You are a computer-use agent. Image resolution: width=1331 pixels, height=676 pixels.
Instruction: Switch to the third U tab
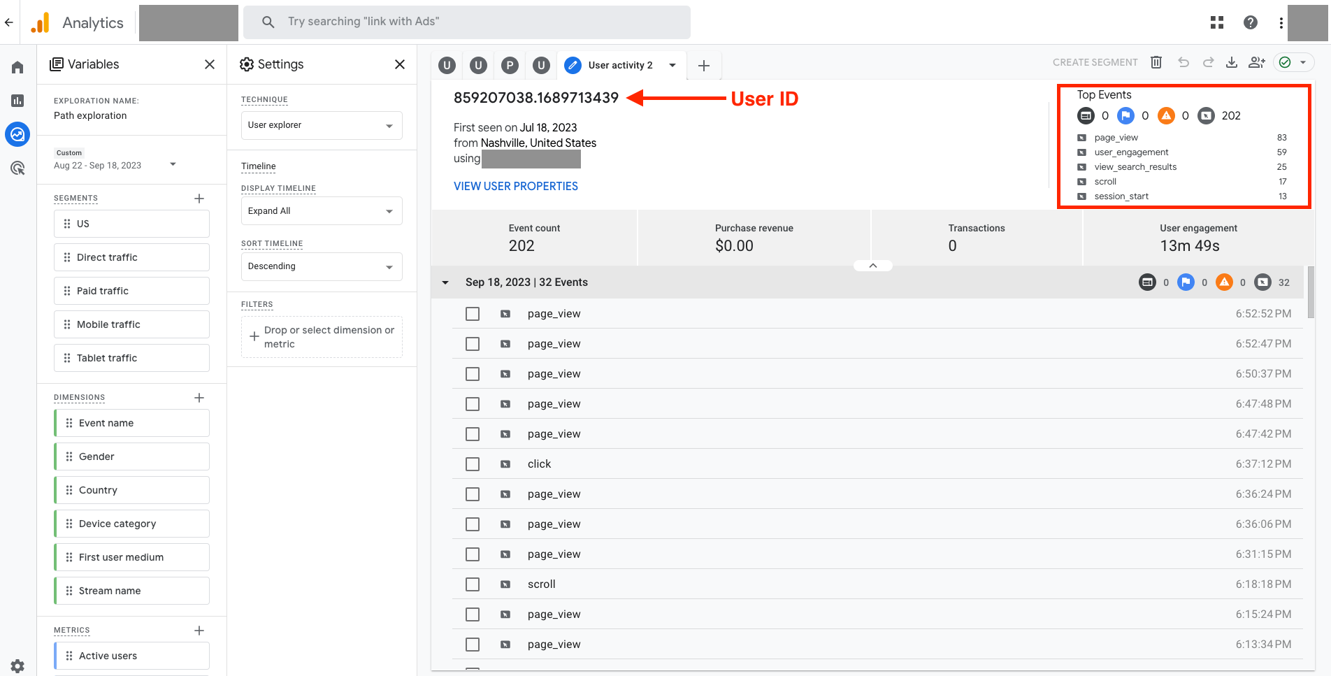(541, 65)
